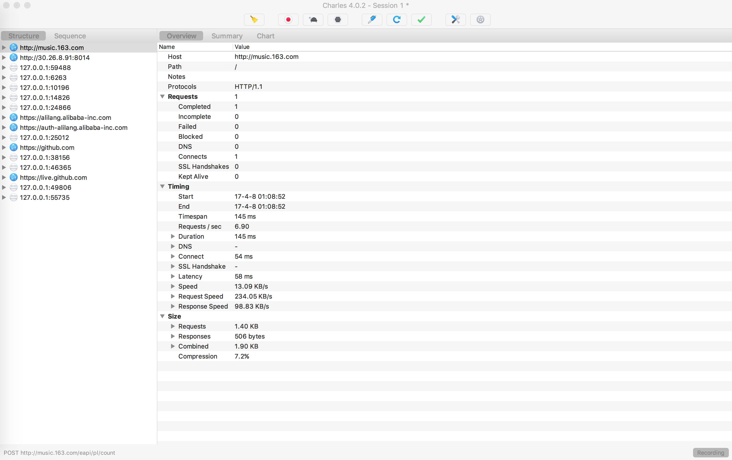Image resolution: width=732 pixels, height=460 pixels.
Task: Open the Summary tab
Action: click(x=227, y=36)
